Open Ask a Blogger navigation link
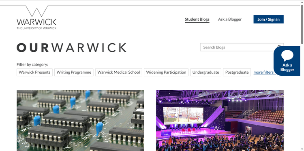Image resolution: width=304 pixels, height=151 pixels. [x=230, y=19]
